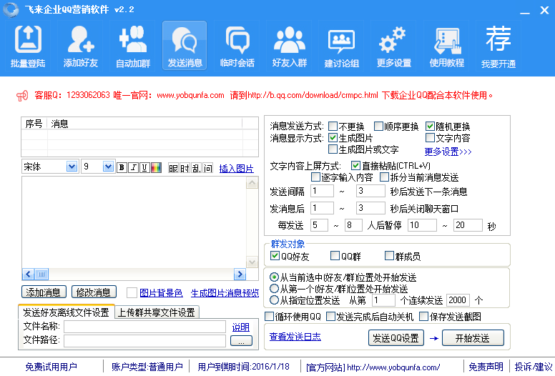Open the 添加好友 add friend tool
The height and width of the screenshot is (376, 555).
click(x=79, y=46)
